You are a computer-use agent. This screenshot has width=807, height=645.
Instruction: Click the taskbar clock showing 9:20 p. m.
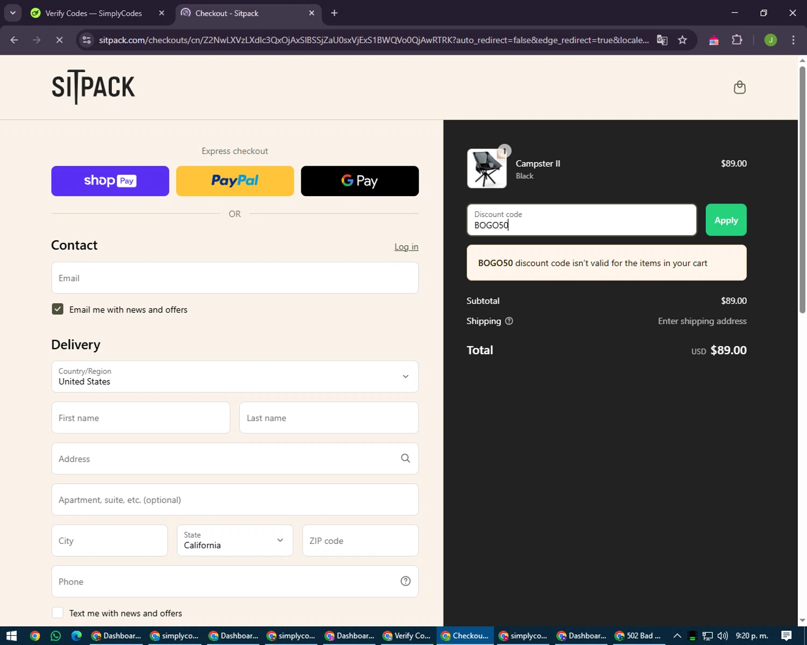(752, 636)
